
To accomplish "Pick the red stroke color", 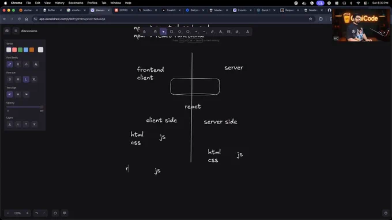I will [14, 49].
